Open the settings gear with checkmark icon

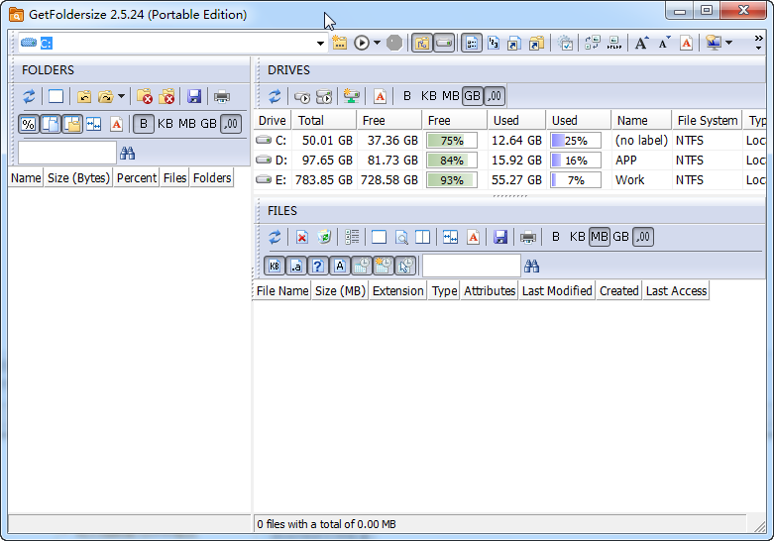(565, 44)
